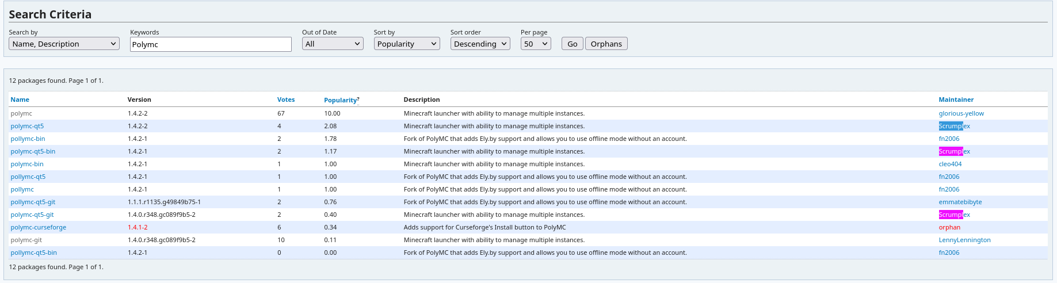1057x283 pixels.
Task: Click the Orphans button
Action: point(606,44)
